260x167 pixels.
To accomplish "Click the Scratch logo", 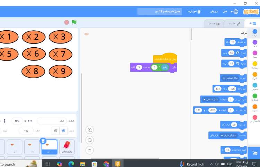I will [251, 11].
